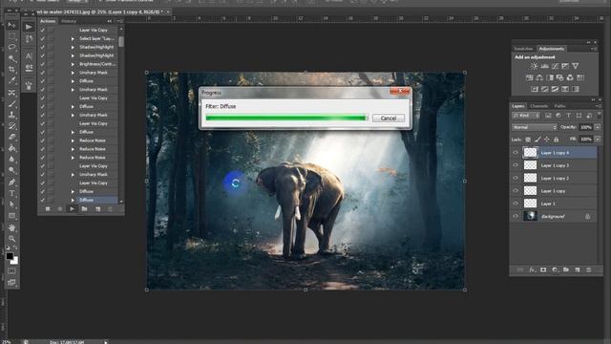Select the Hand tool
This screenshot has width=611, height=344.
click(x=11, y=227)
